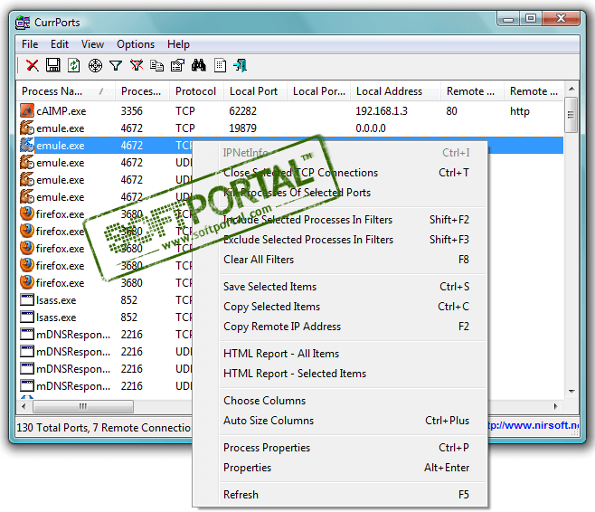Open Properties (Alt+Enter) from context menu
595x512 pixels.
(x=340, y=468)
